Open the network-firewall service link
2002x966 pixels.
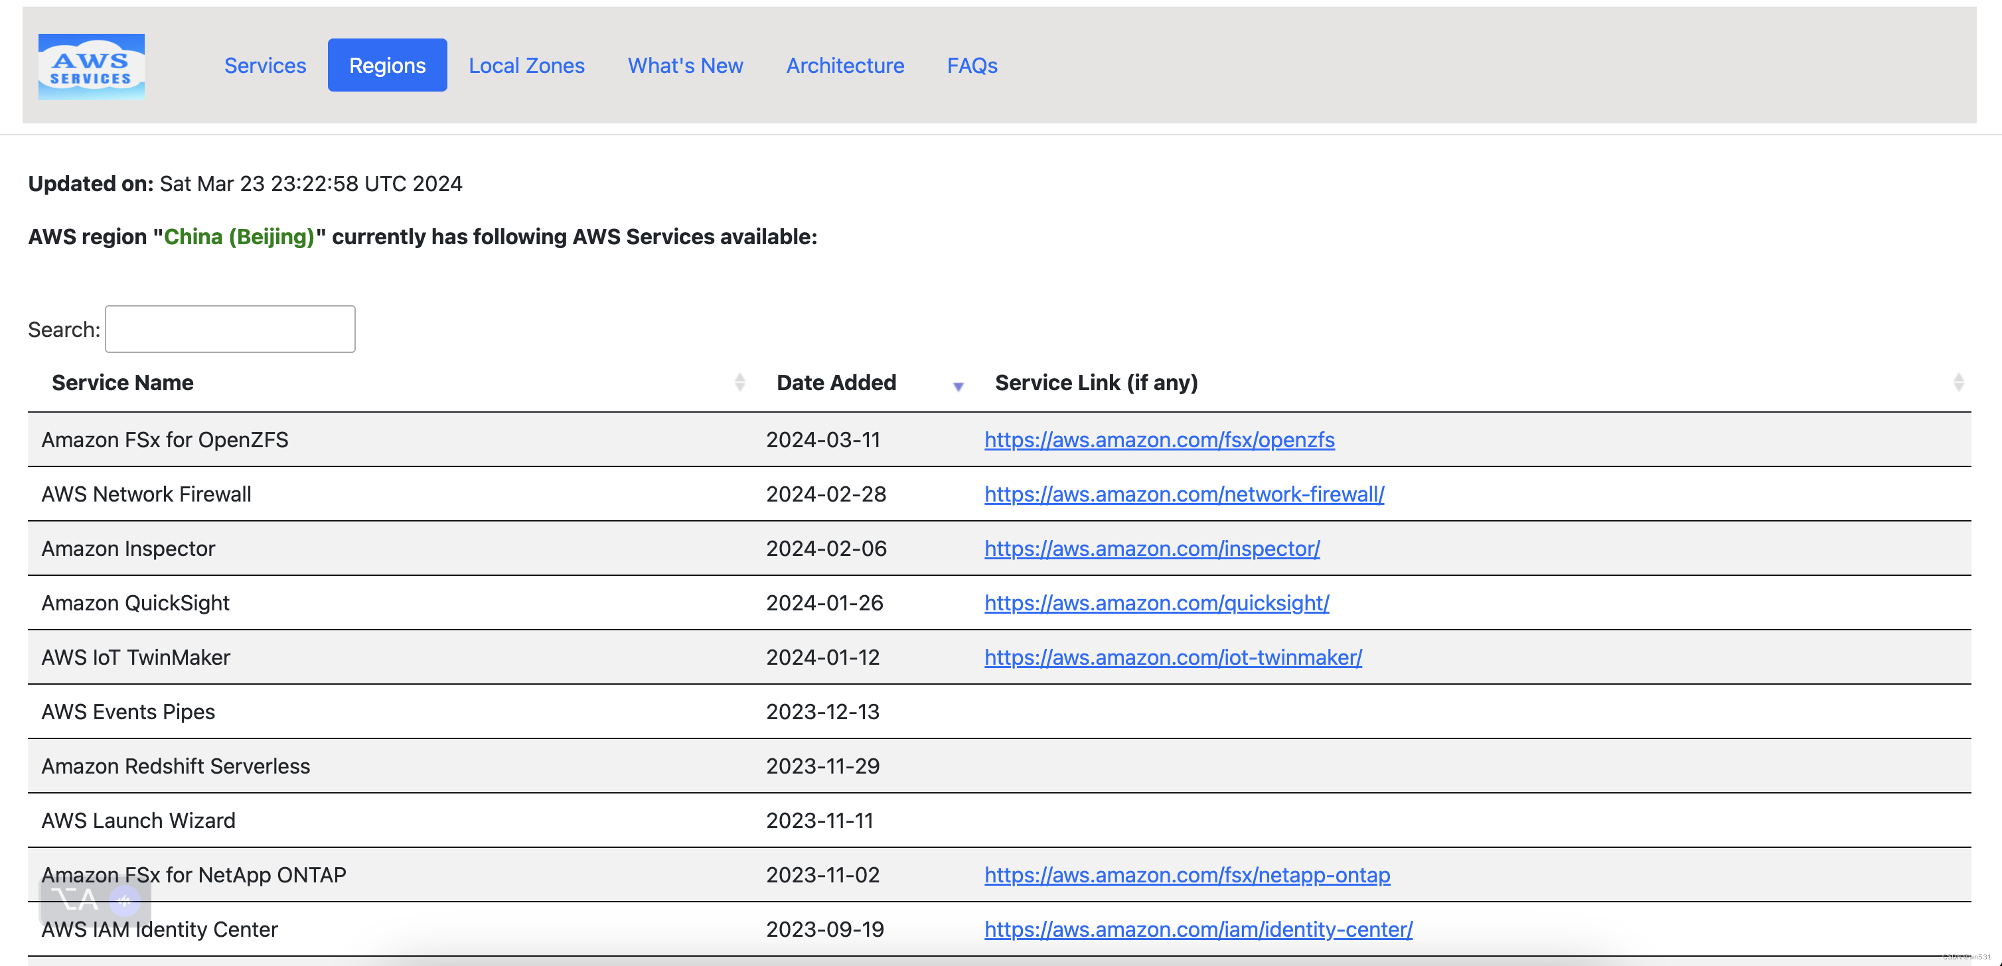coord(1184,494)
